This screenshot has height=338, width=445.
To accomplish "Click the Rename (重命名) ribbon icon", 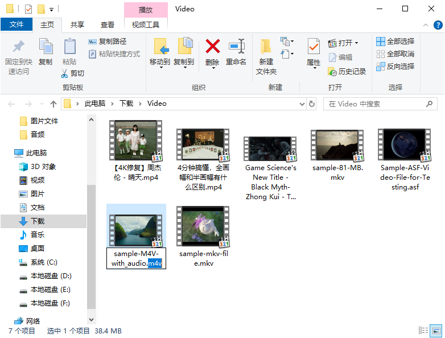I will 236,47.
